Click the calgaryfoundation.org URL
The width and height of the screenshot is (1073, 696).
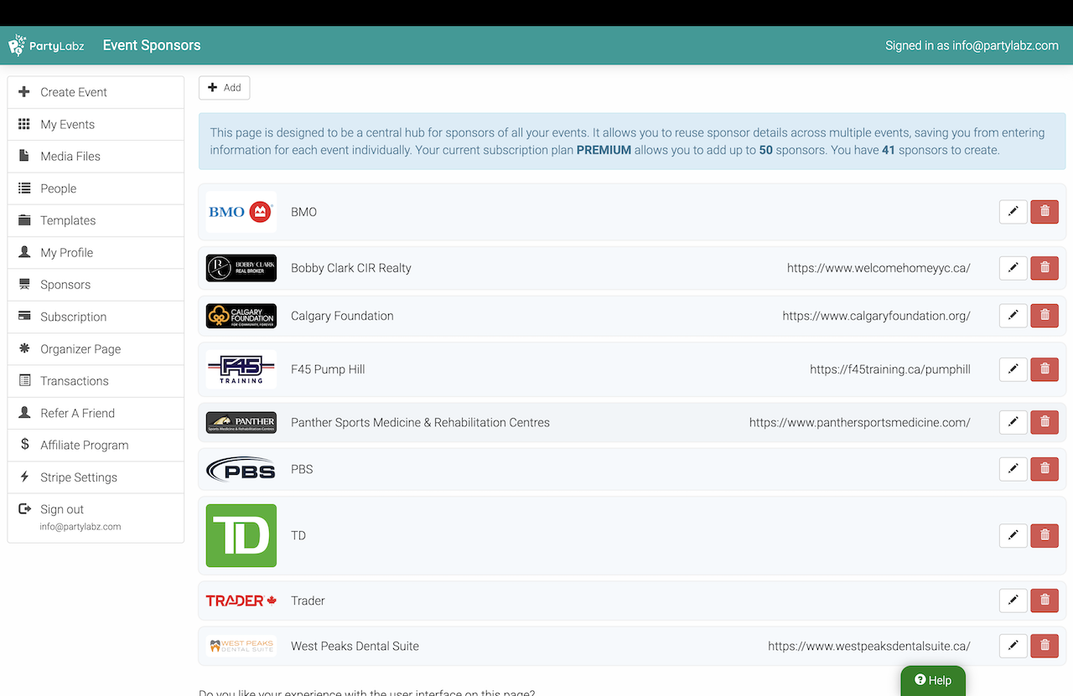(876, 316)
